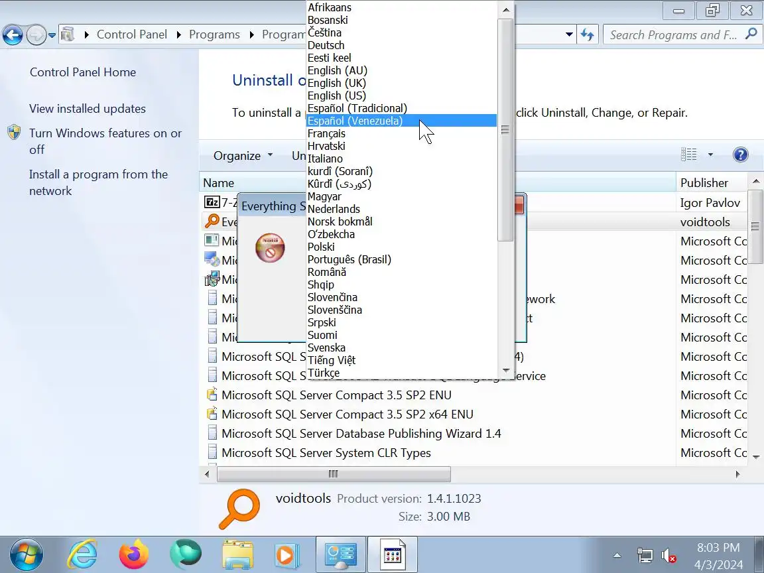The width and height of the screenshot is (764, 573).
Task: Launch Internet Explorer from taskbar
Action: [82, 554]
